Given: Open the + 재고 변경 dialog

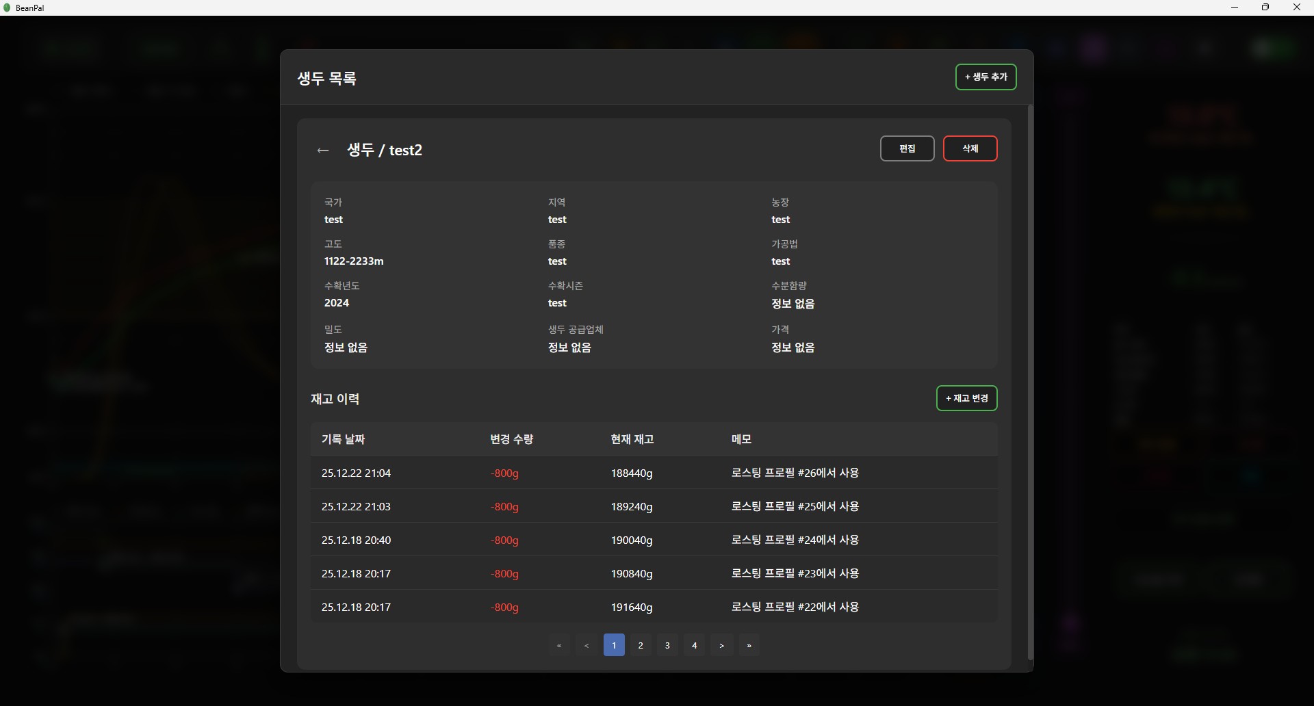Looking at the screenshot, I should pyautogui.click(x=966, y=399).
